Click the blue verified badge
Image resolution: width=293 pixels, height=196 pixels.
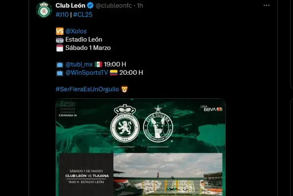pyautogui.click(x=91, y=6)
